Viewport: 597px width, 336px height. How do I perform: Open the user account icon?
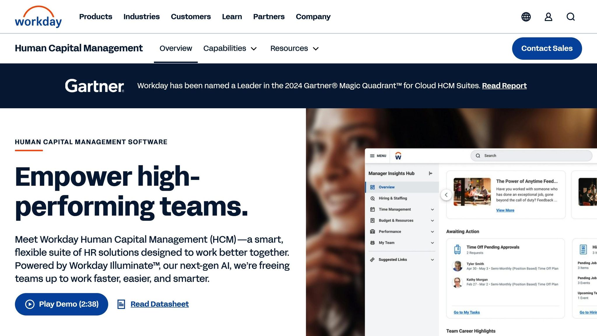click(x=548, y=17)
